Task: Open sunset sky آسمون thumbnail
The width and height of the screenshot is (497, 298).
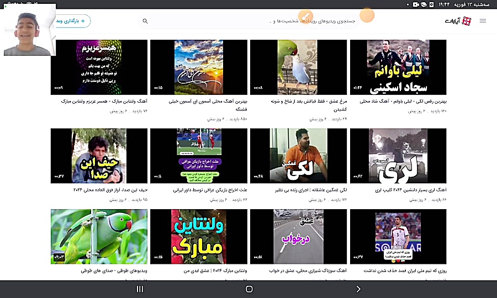Action: click(x=199, y=67)
